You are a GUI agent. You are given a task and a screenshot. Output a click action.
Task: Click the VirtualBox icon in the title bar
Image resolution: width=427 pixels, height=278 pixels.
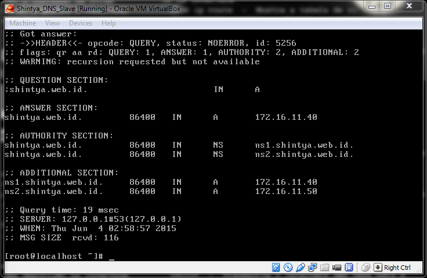(x=9, y=9)
